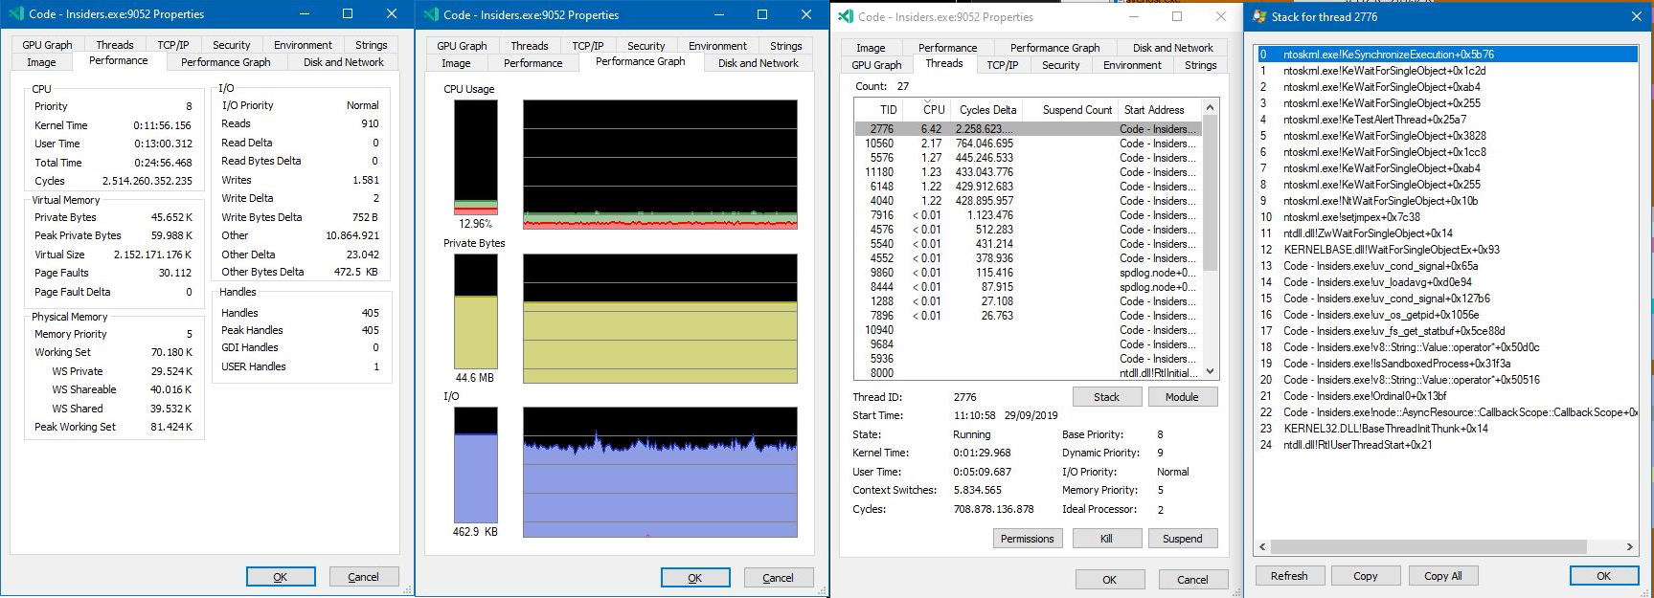This screenshot has width=1654, height=598.
Task: Click stack list left scroll arrow
Action: tap(1262, 547)
